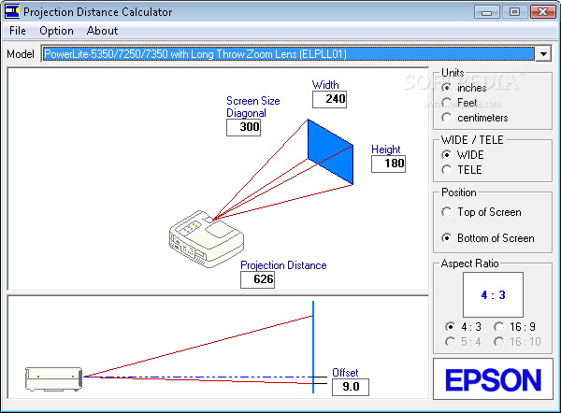
Task: Click the 3D projector illustration
Action: click(x=207, y=239)
